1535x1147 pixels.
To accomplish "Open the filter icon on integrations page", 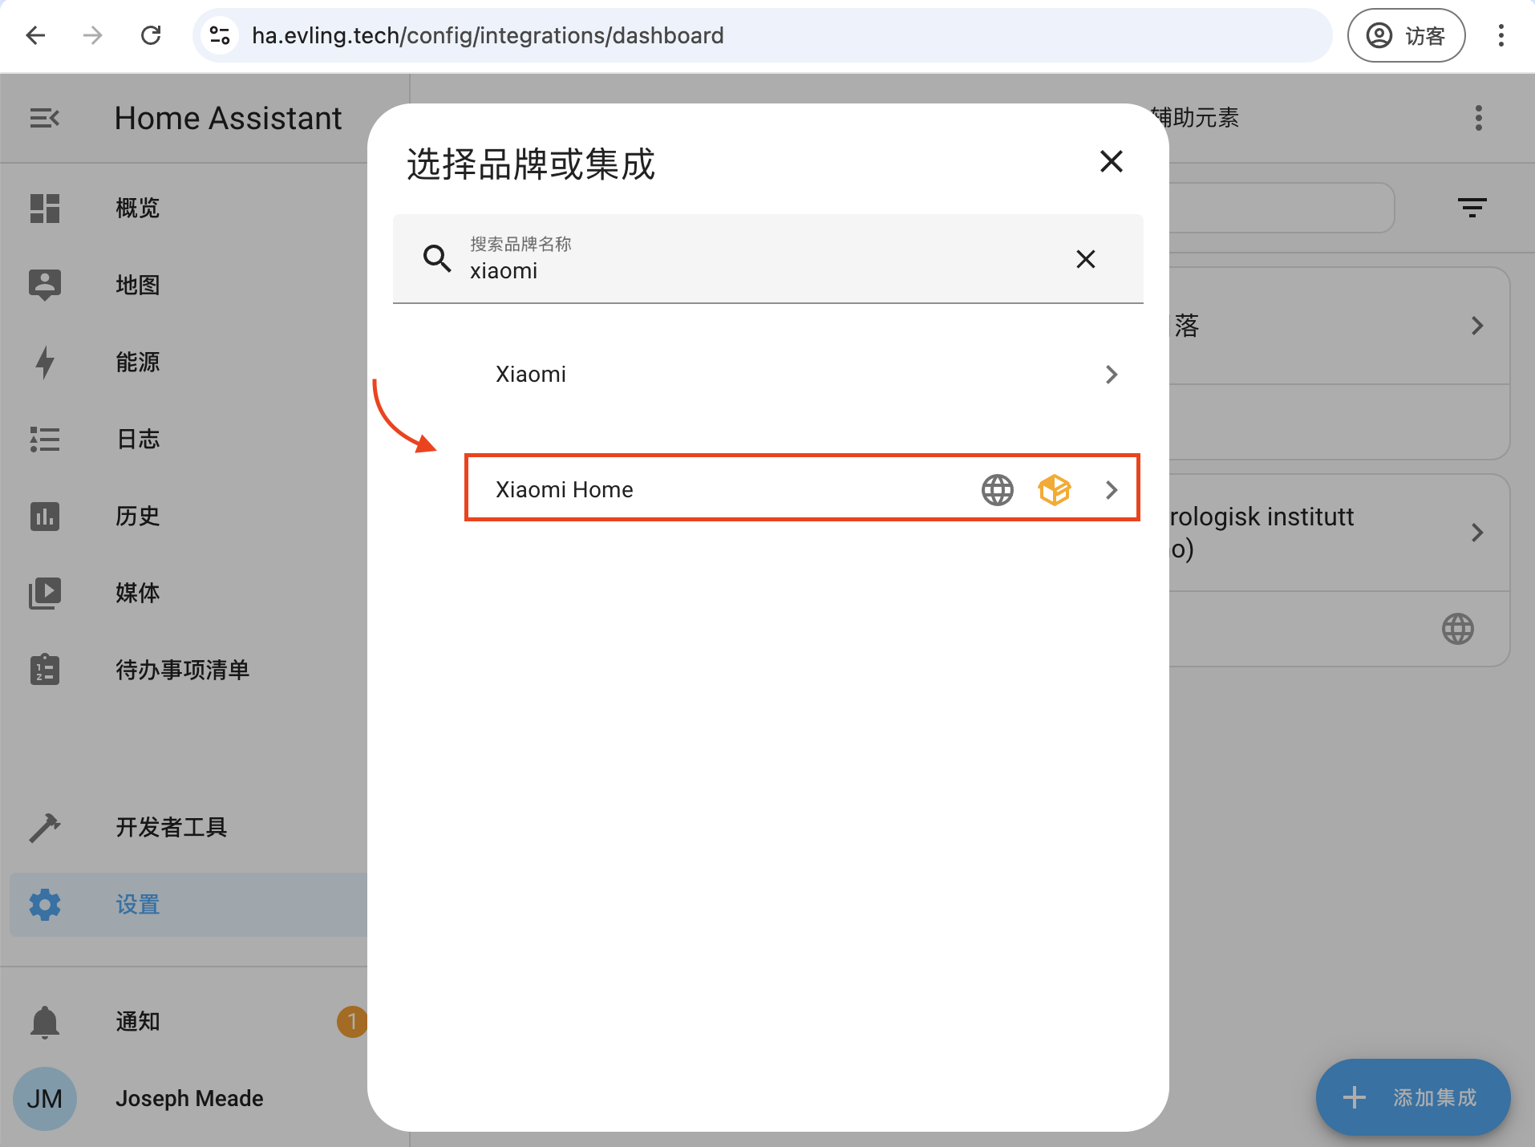I will [1472, 209].
